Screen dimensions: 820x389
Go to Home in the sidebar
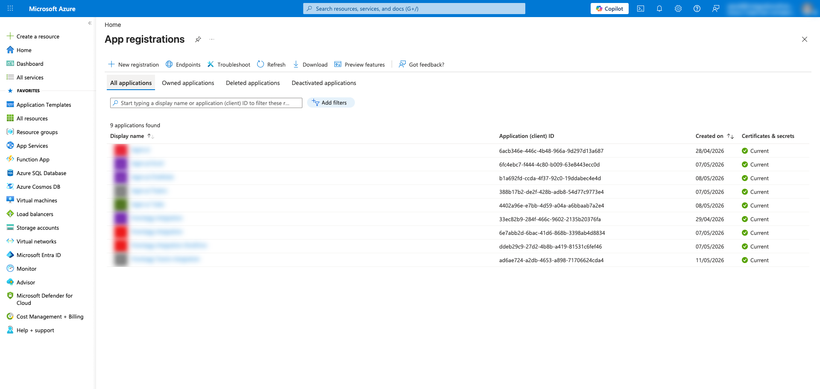click(24, 50)
